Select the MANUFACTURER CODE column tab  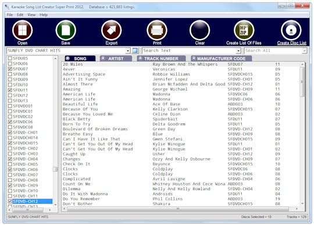[221, 59]
